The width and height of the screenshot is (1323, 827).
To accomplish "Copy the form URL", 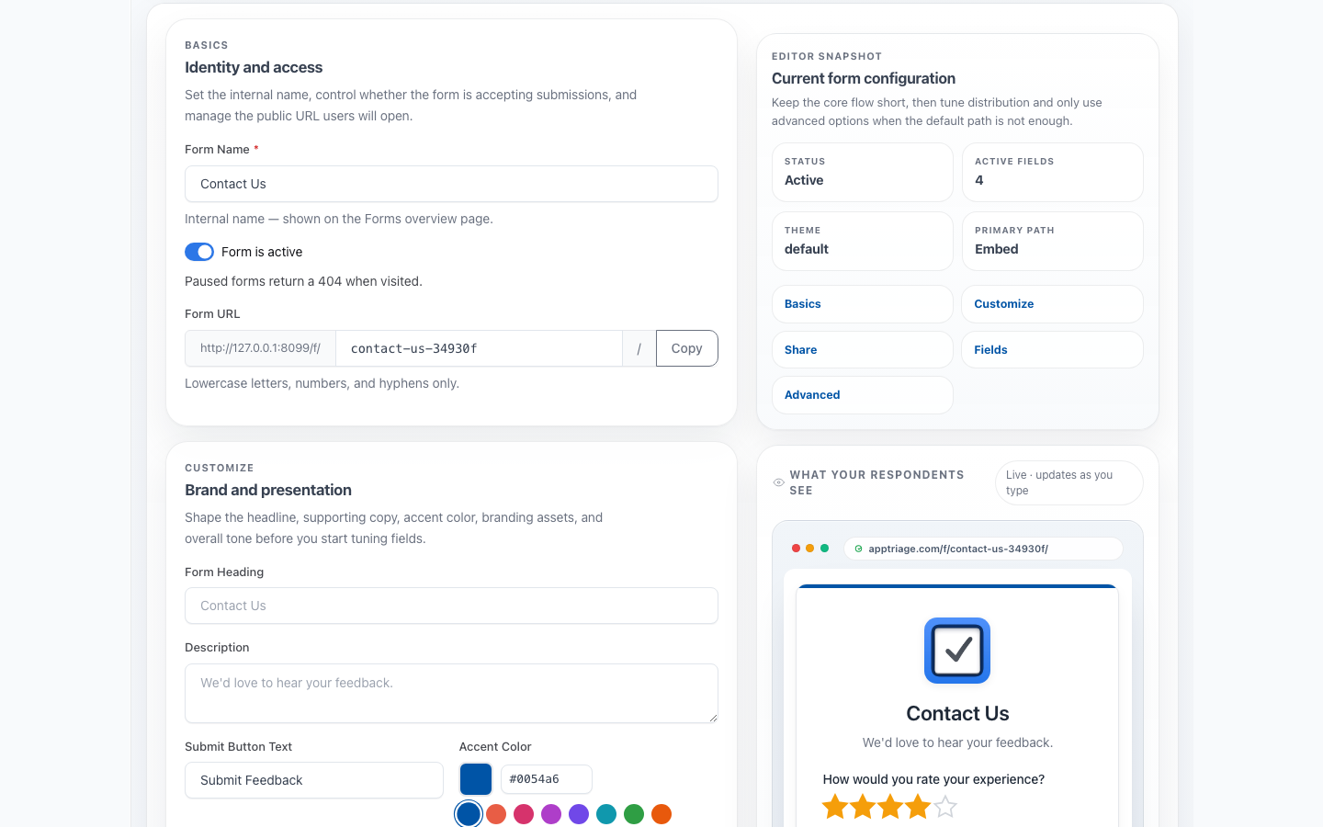I will point(686,348).
